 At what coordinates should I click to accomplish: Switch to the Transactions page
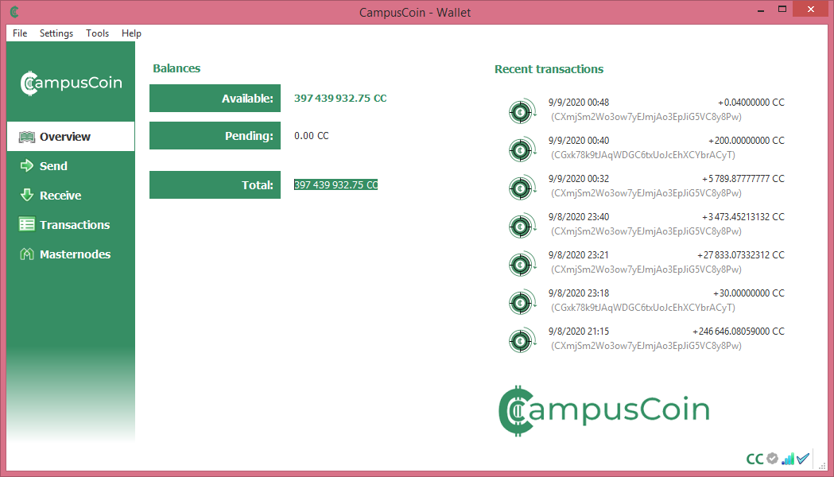click(x=71, y=224)
